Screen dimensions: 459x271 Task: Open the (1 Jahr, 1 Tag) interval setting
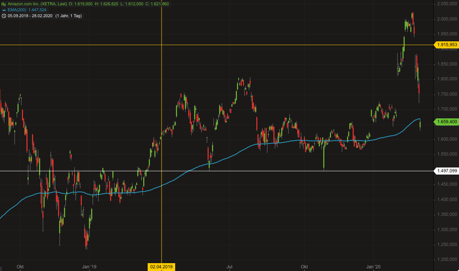point(70,16)
